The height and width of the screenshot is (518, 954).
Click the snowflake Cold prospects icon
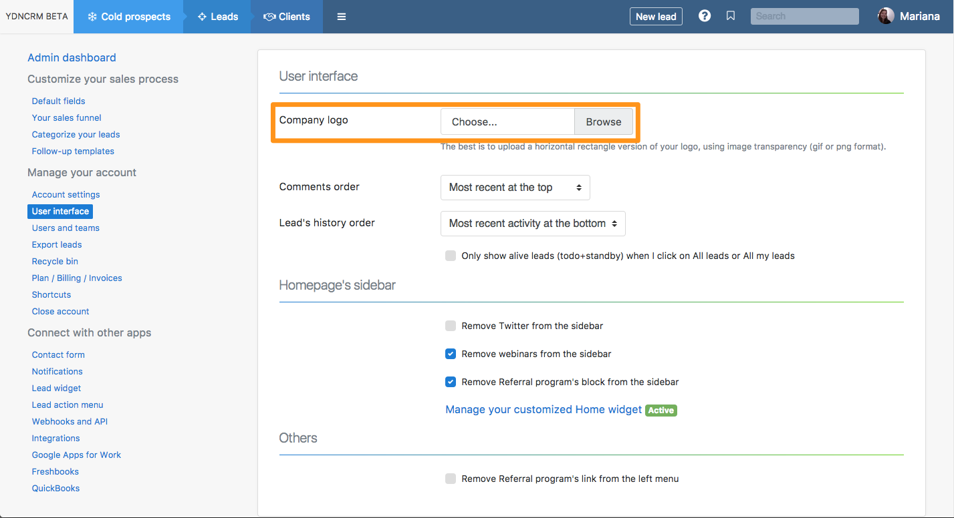click(x=92, y=17)
